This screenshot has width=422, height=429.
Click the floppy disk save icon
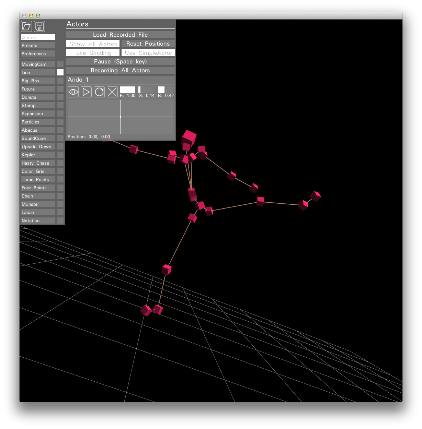click(x=39, y=26)
